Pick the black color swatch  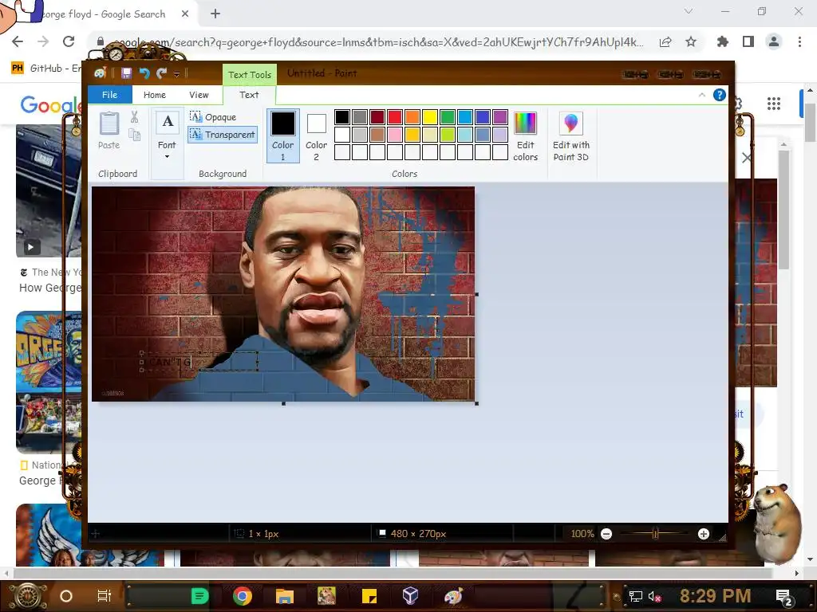pos(341,117)
